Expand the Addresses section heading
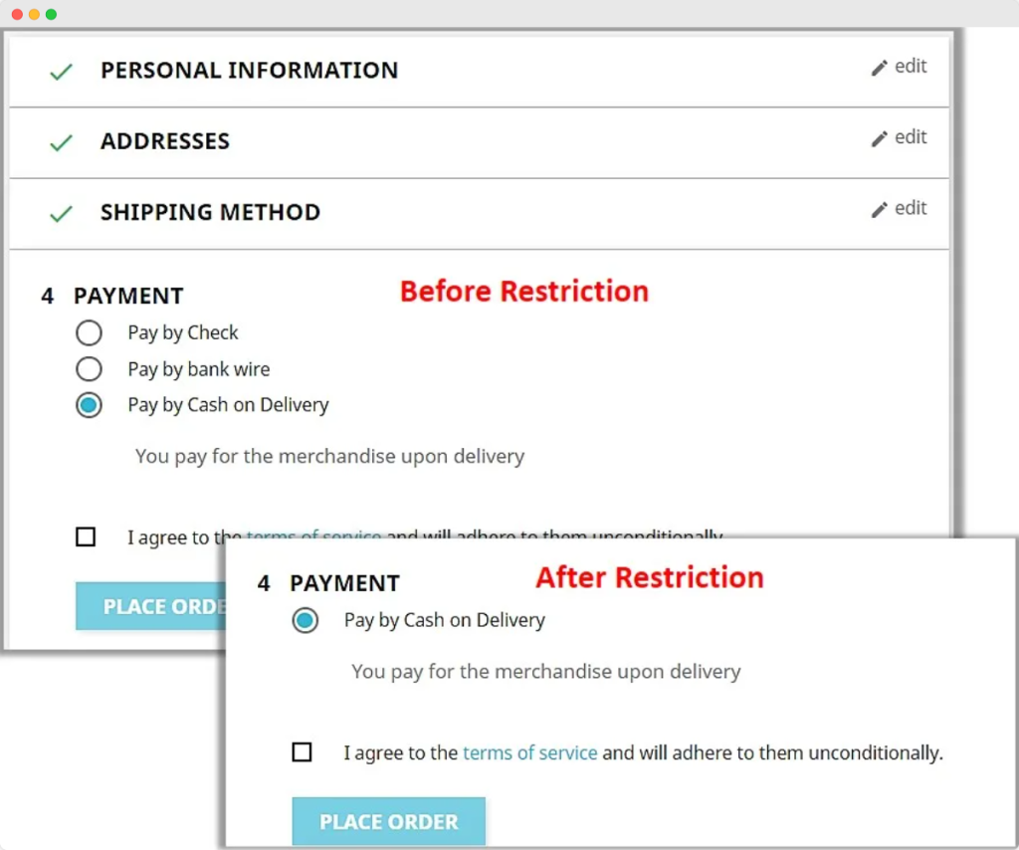 click(165, 141)
